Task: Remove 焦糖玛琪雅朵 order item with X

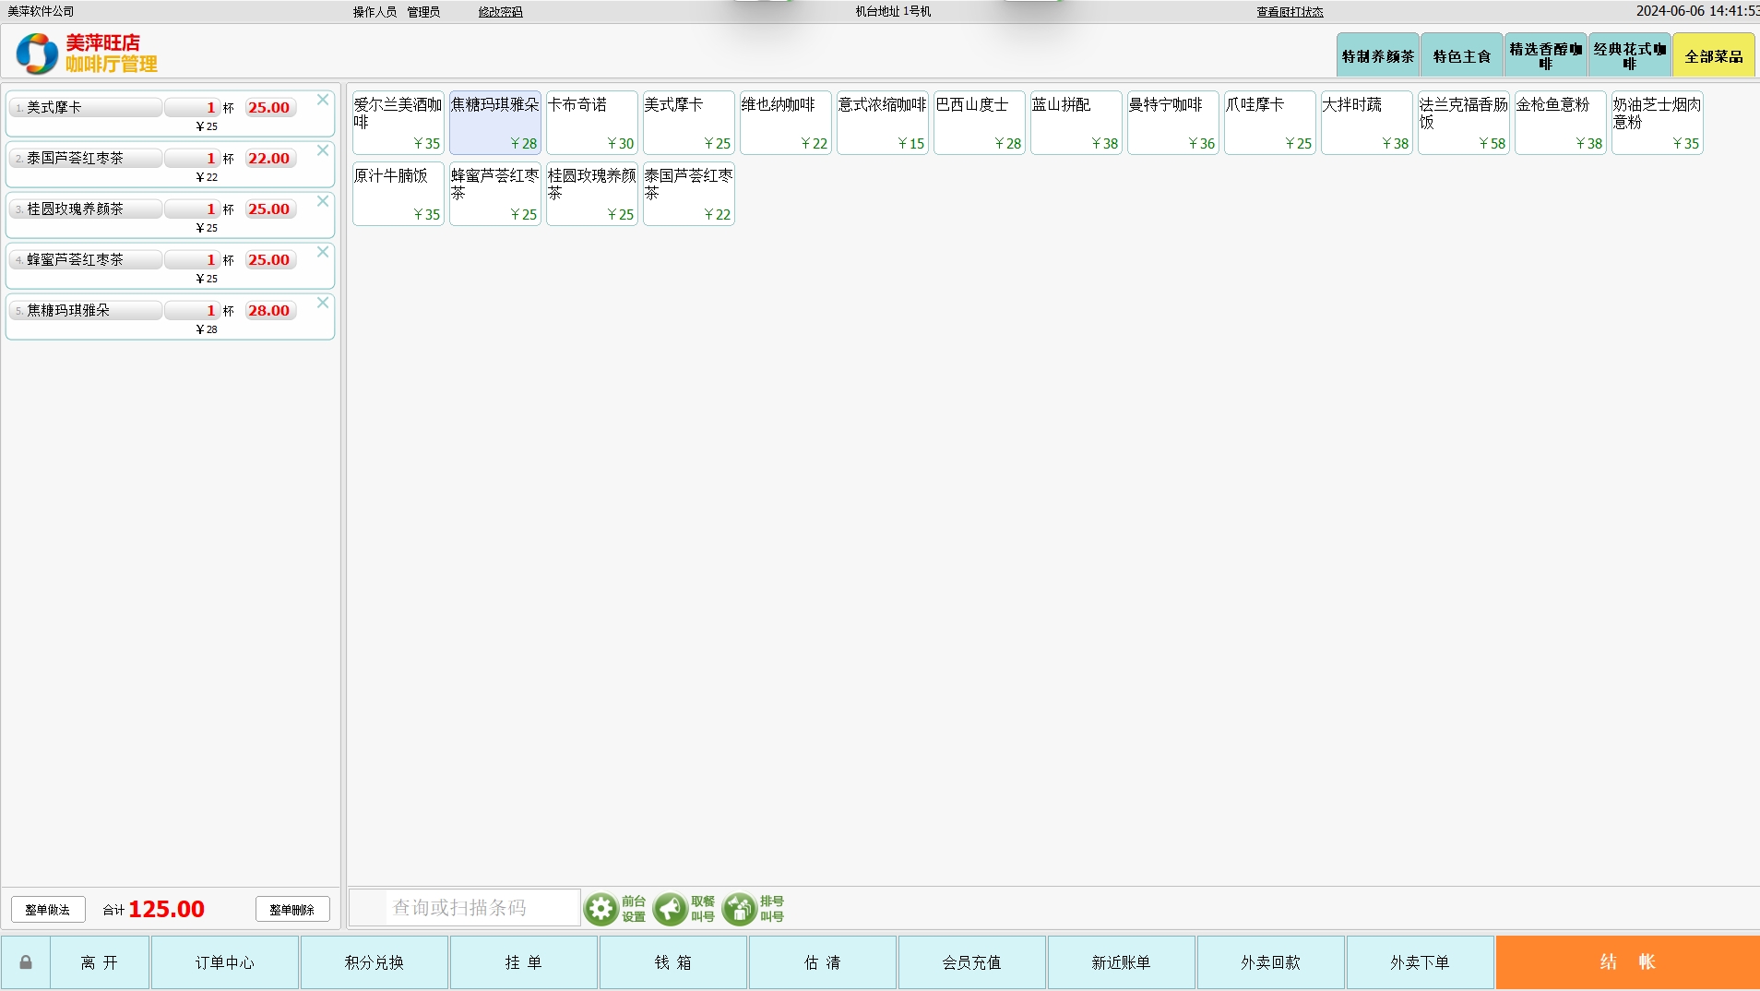Action: [x=323, y=303]
